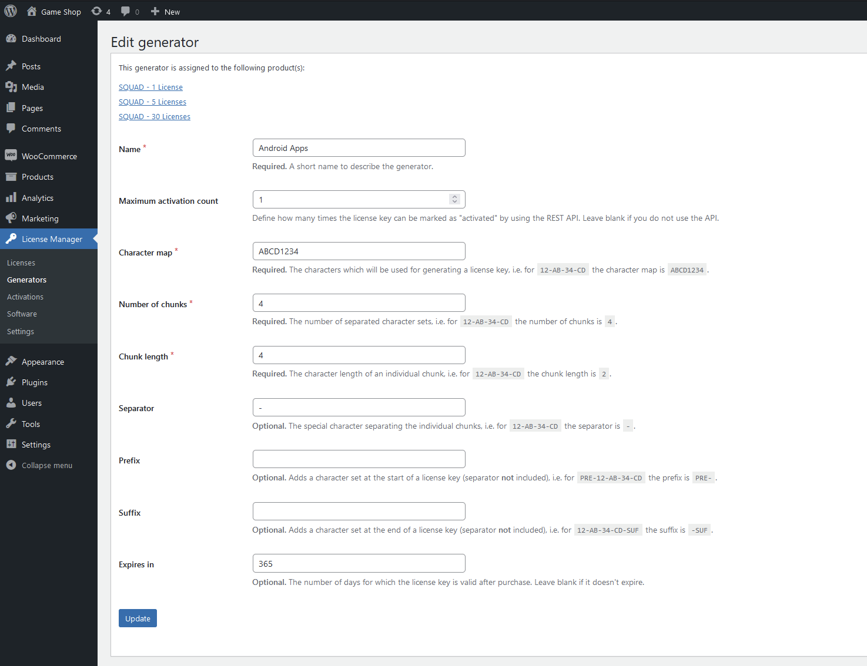Click inside the Prefix input field
This screenshot has width=867, height=666.
(x=359, y=459)
